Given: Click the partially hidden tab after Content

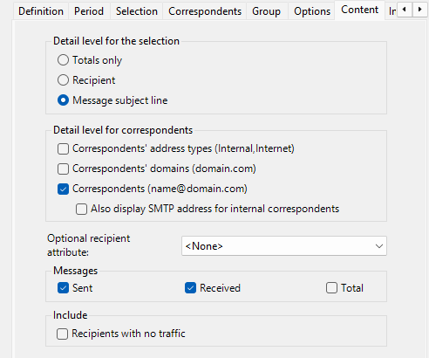Looking at the screenshot, I should (x=392, y=11).
